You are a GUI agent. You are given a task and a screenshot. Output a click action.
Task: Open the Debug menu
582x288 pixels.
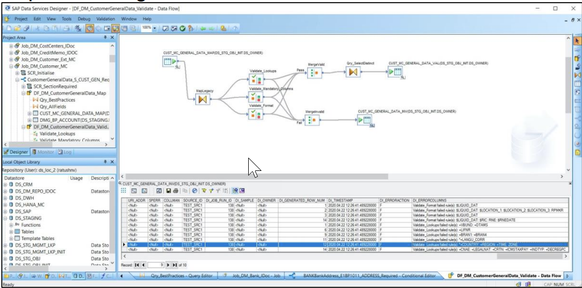tap(85, 18)
